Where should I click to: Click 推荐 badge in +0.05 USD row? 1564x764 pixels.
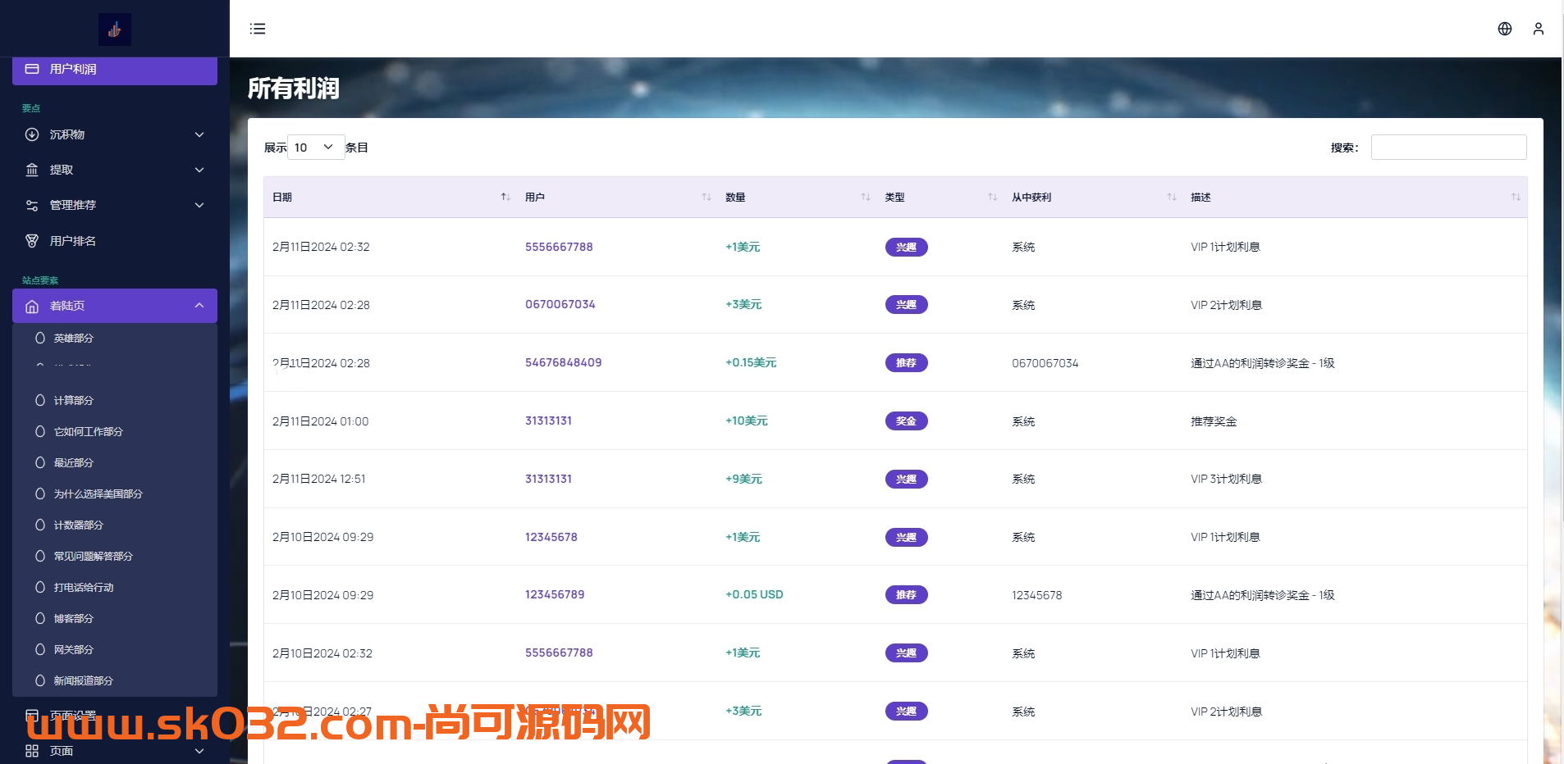tap(907, 595)
